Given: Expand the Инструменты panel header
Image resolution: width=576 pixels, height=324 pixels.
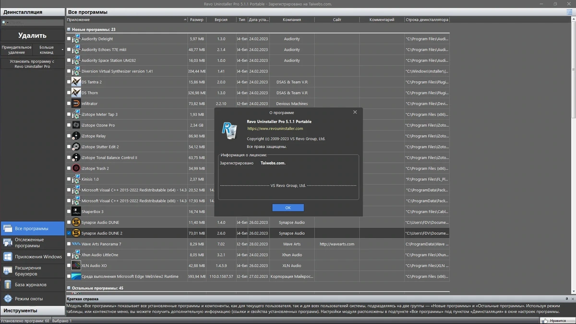Looking at the screenshot, I should click(32, 311).
